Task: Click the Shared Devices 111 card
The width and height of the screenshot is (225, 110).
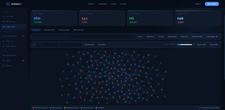Action: 150,18
